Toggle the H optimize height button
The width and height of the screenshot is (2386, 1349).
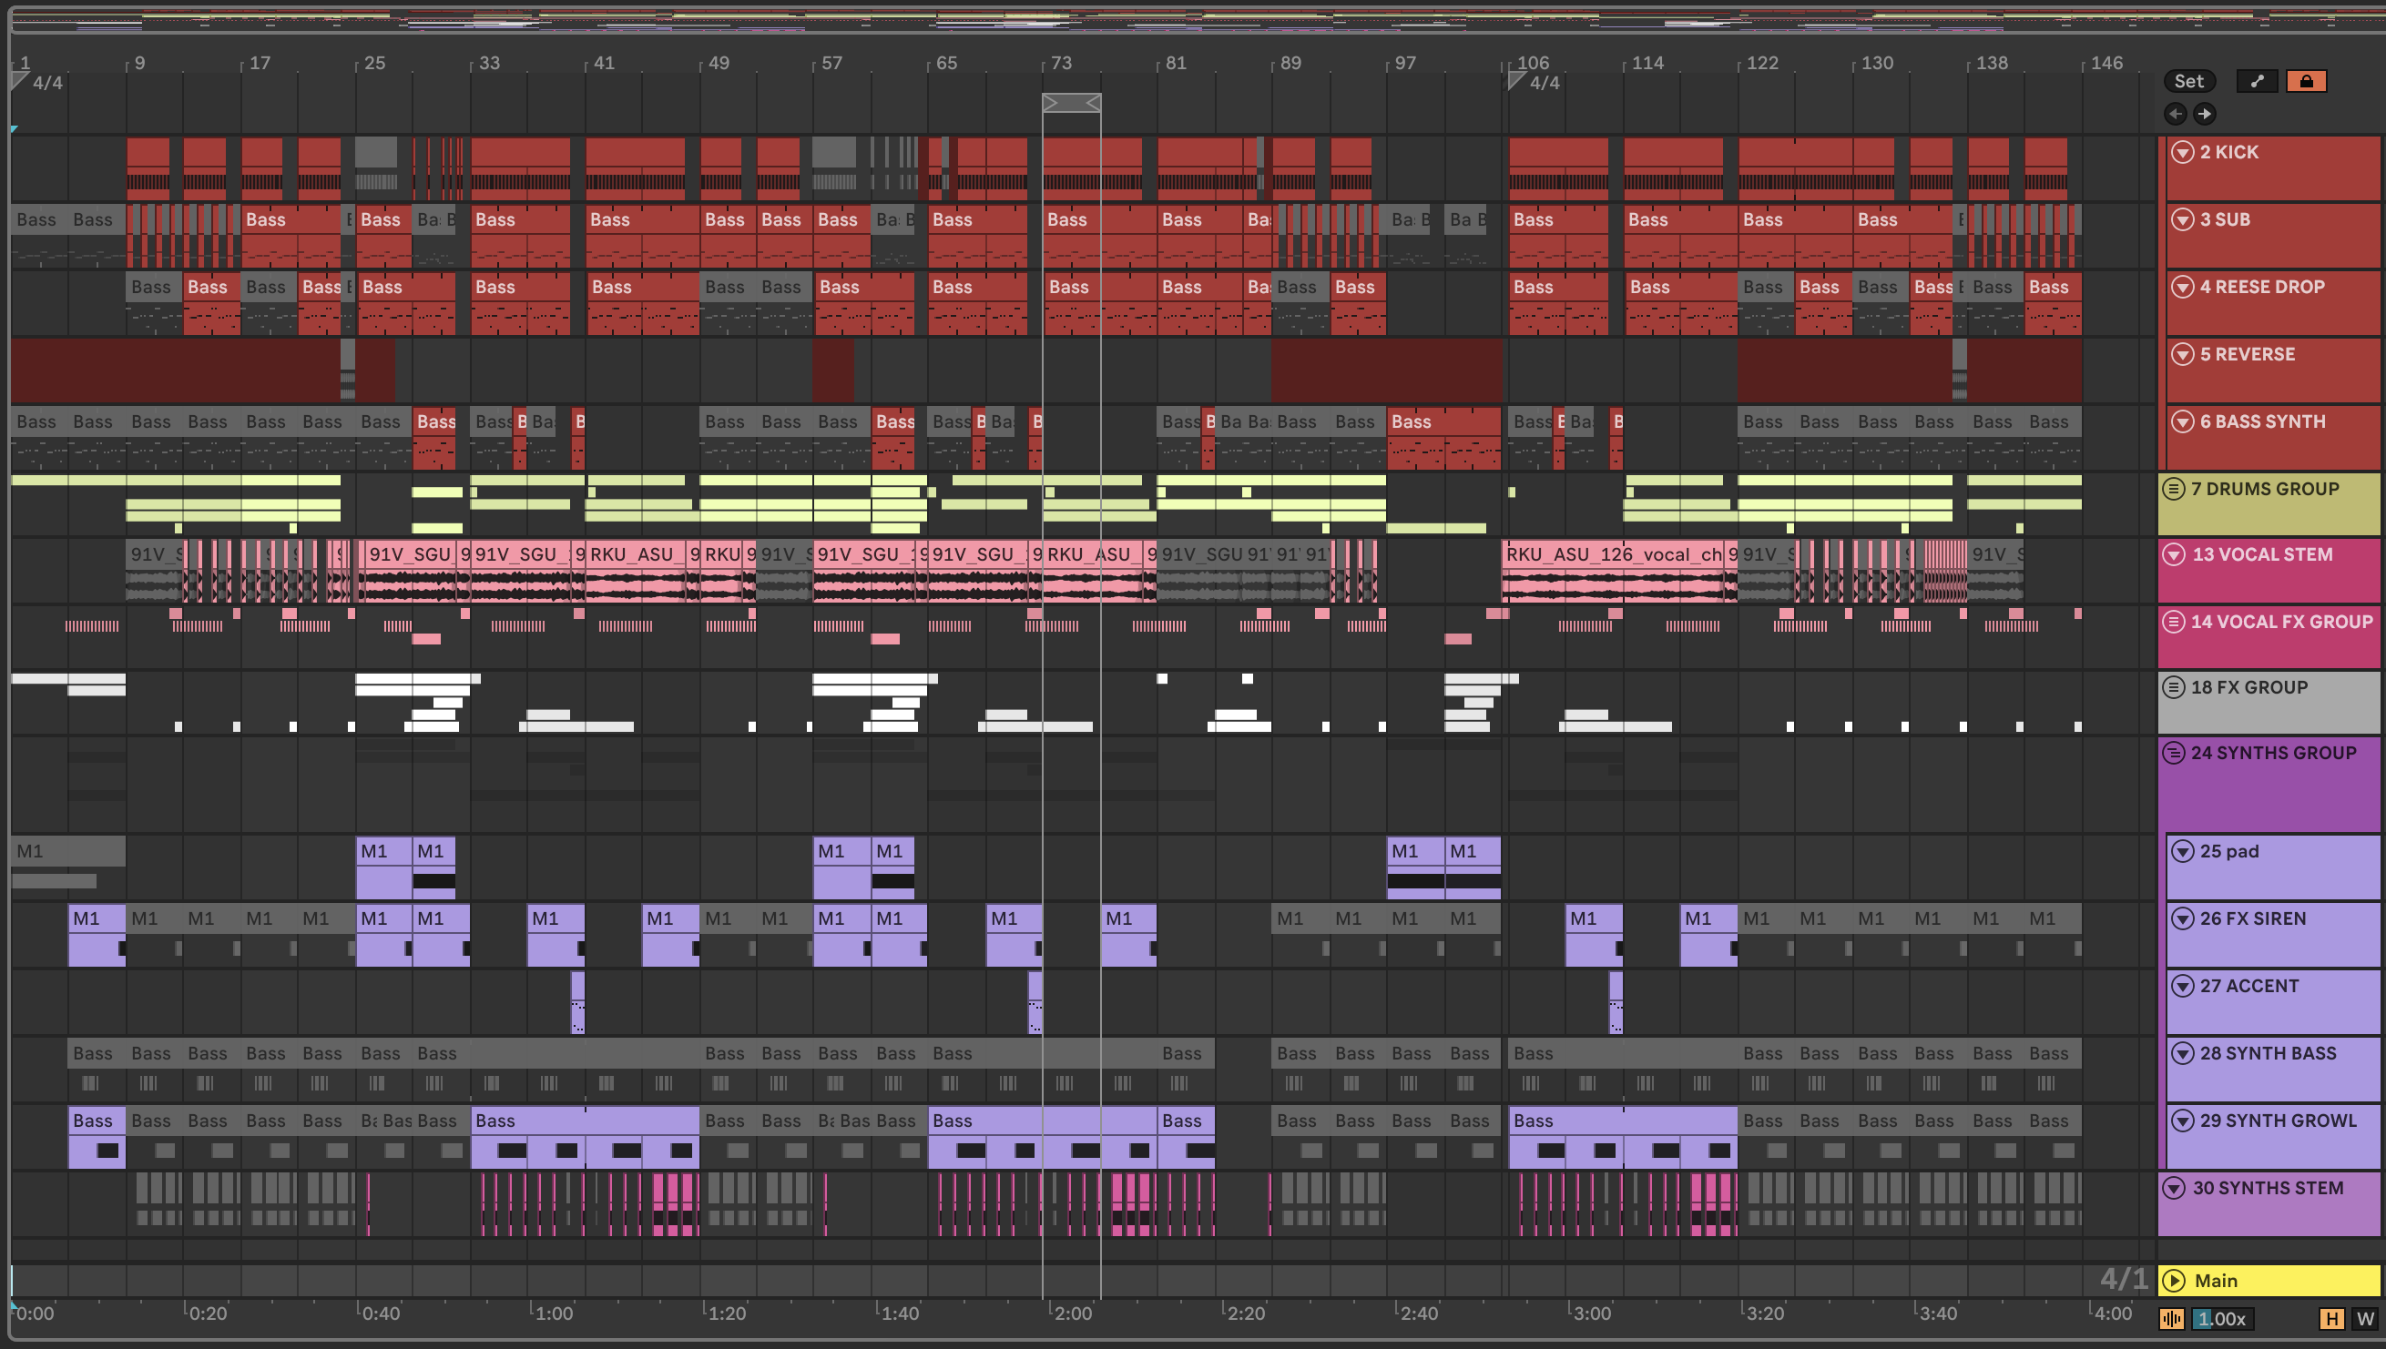point(2331,1318)
